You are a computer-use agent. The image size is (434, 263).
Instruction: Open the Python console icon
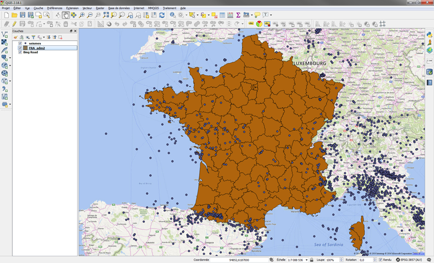429,34
